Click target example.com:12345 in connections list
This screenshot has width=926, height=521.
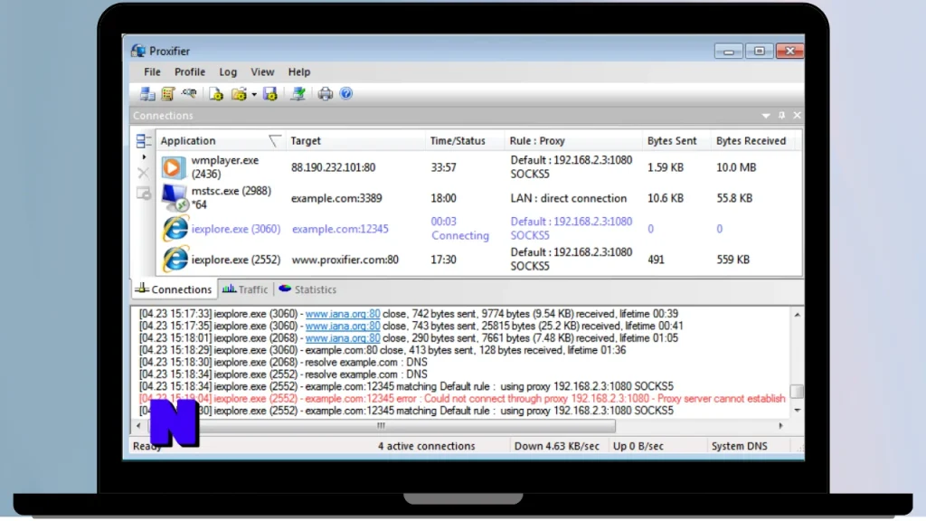(x=340, y=229)
